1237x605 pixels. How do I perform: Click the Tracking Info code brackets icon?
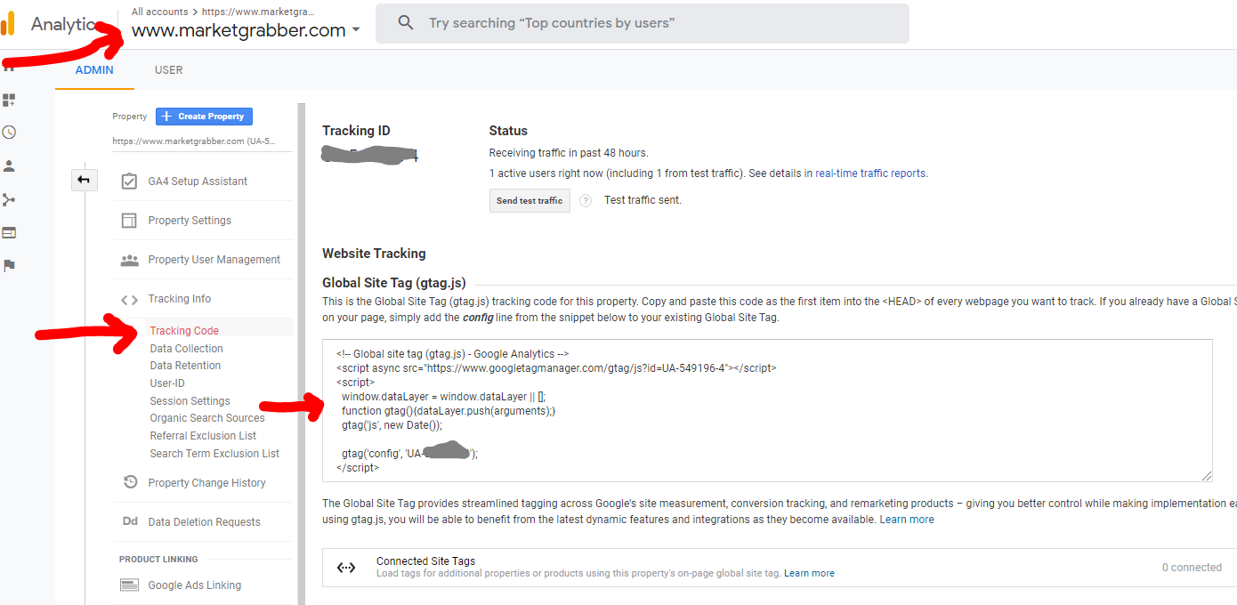point(129,300)
